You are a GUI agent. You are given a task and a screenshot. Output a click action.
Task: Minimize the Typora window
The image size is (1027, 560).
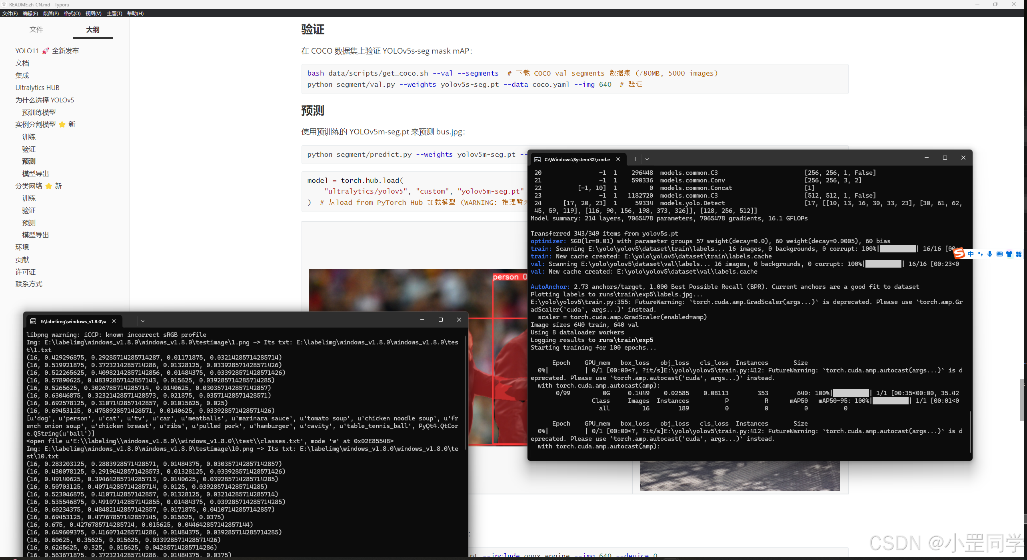point(977,4)
